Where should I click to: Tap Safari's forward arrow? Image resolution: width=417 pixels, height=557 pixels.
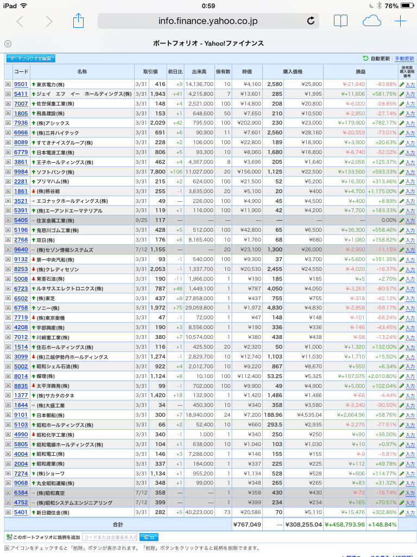click(x=49, y=21)
